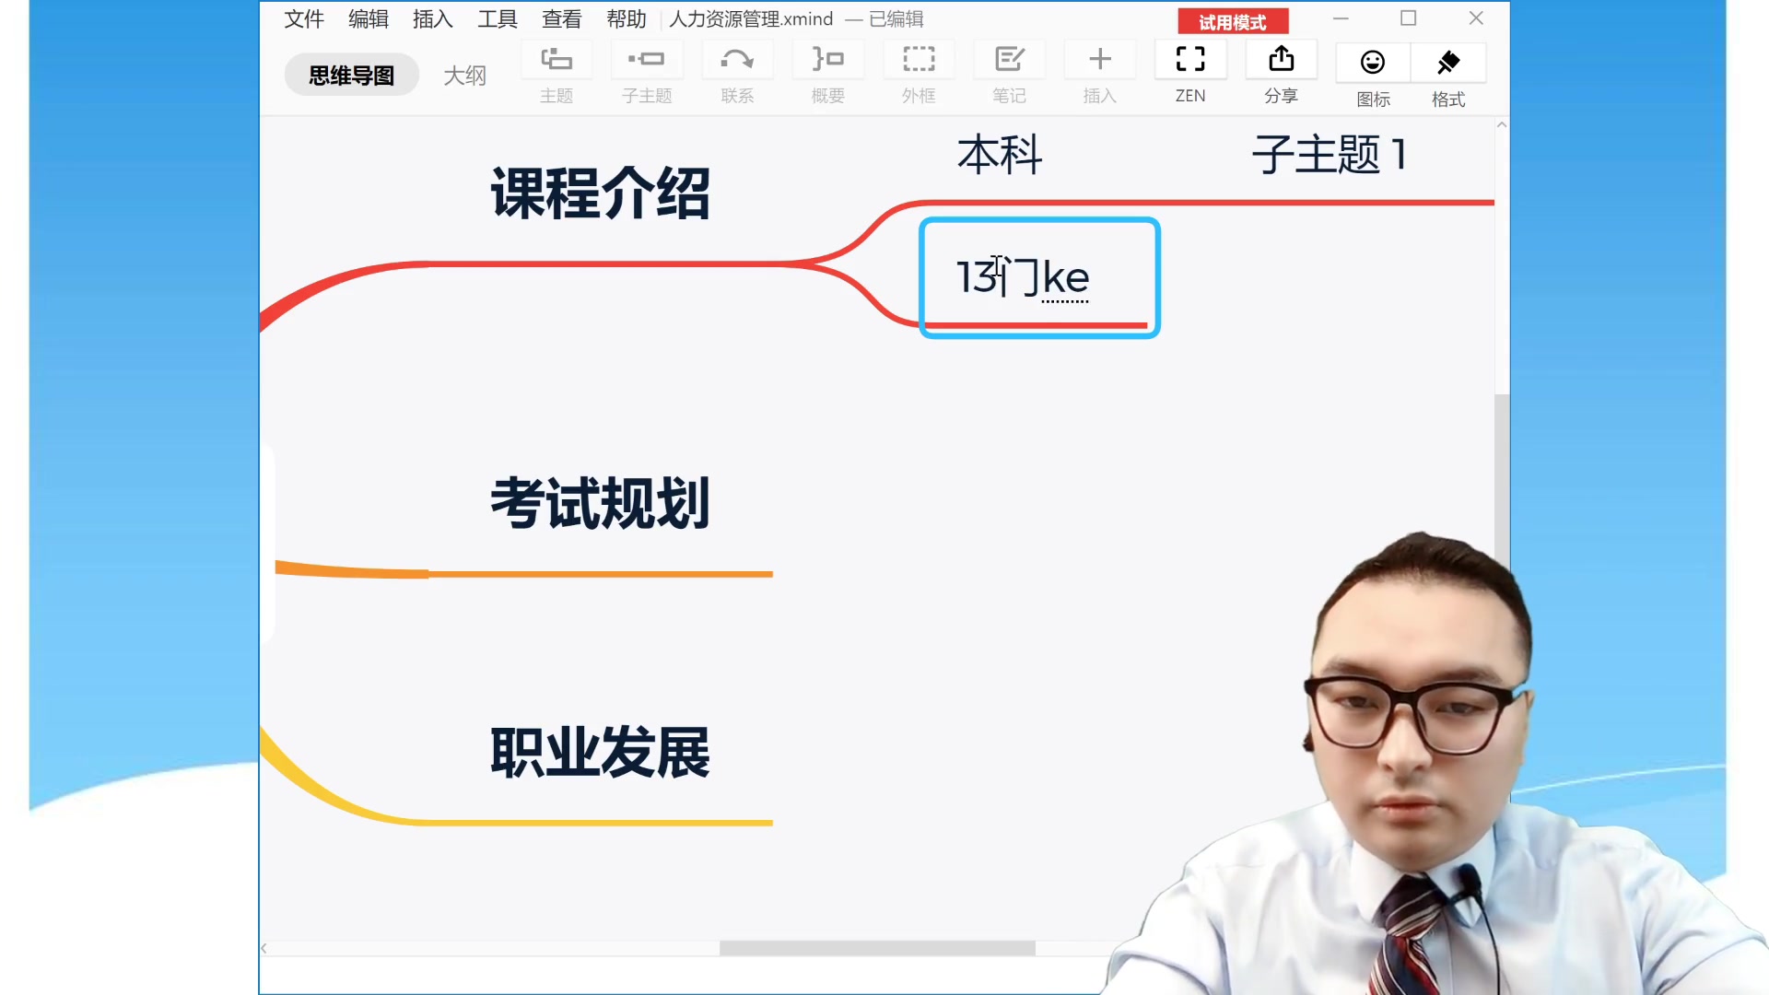Open the 编辑 menu

tap(369, 18)
